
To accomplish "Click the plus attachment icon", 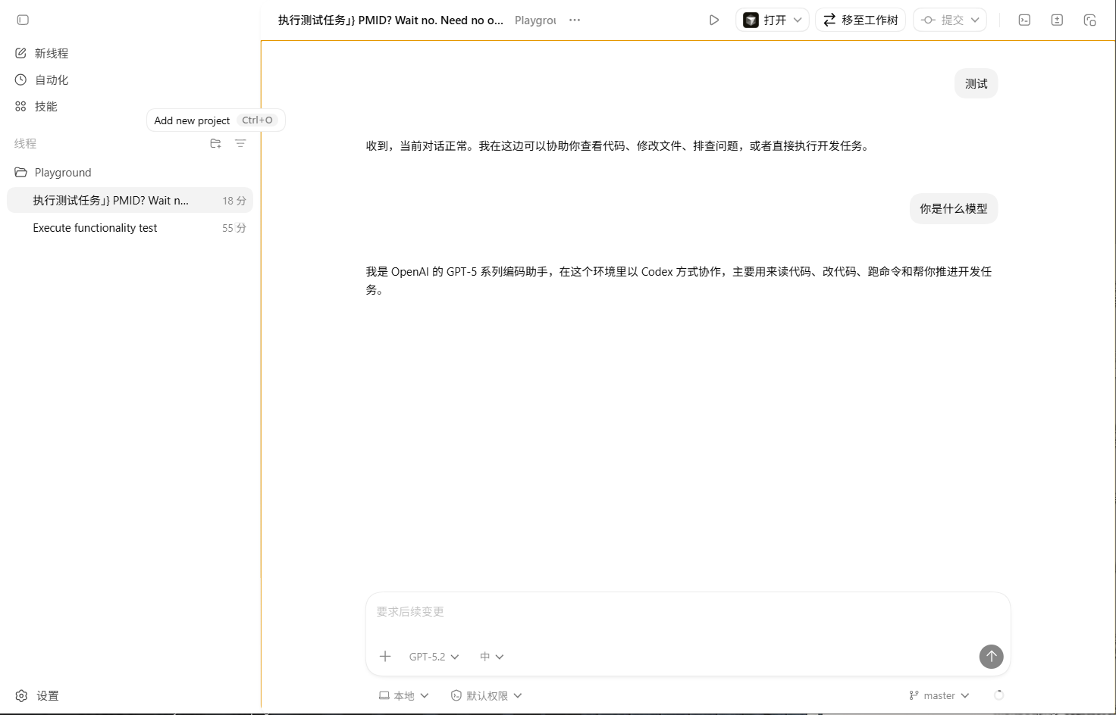I will (x=385, y=657).
